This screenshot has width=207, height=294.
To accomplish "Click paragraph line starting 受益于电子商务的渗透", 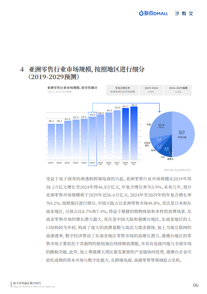I will pyautogui.click(x=119, y=179).
